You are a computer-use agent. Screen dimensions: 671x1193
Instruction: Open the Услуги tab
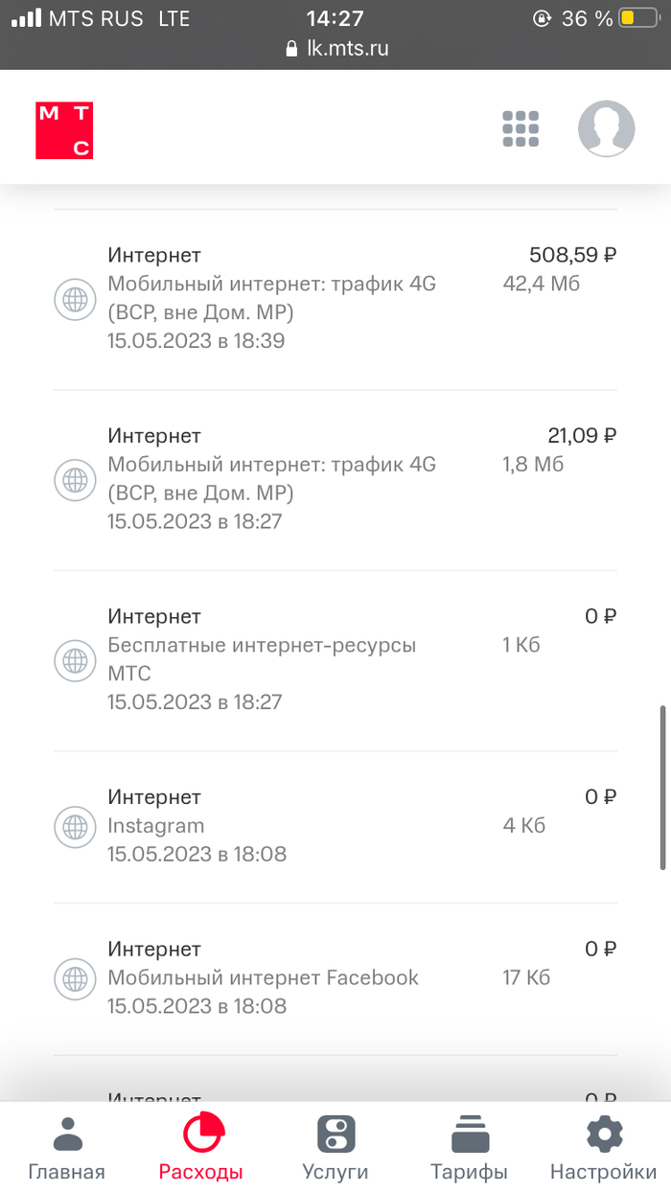coord(335,1147)
